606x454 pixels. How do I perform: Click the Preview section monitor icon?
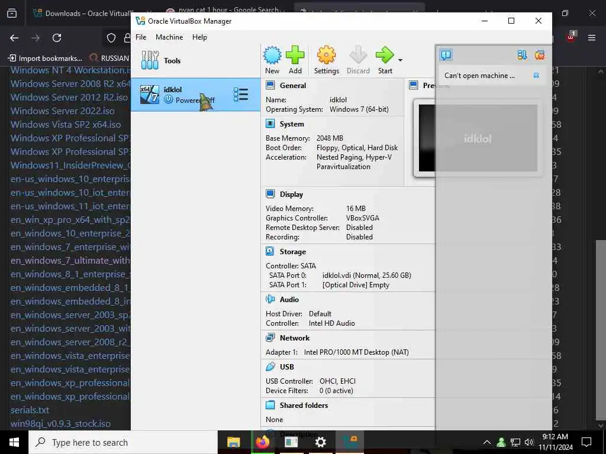[414, 85]
